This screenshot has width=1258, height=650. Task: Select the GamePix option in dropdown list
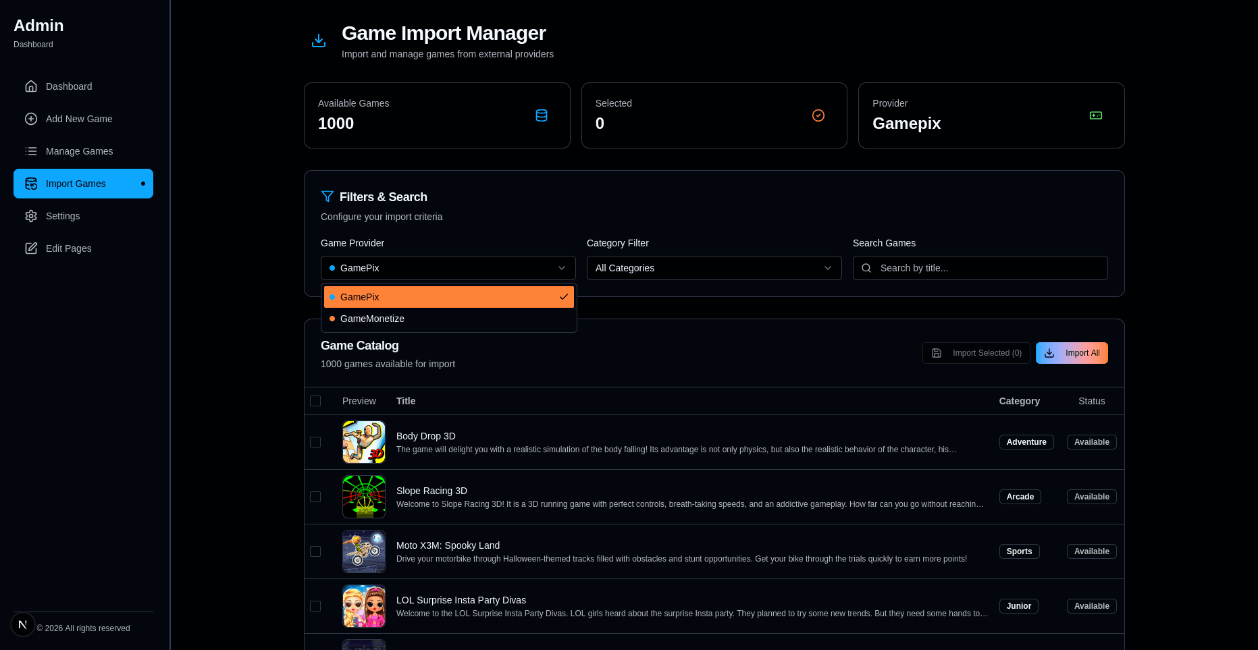[448, 297]
